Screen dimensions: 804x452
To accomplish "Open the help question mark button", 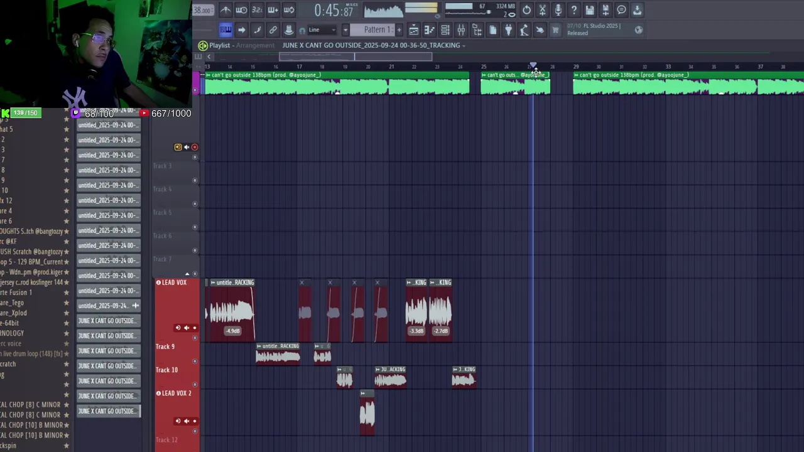I will 573,9.
